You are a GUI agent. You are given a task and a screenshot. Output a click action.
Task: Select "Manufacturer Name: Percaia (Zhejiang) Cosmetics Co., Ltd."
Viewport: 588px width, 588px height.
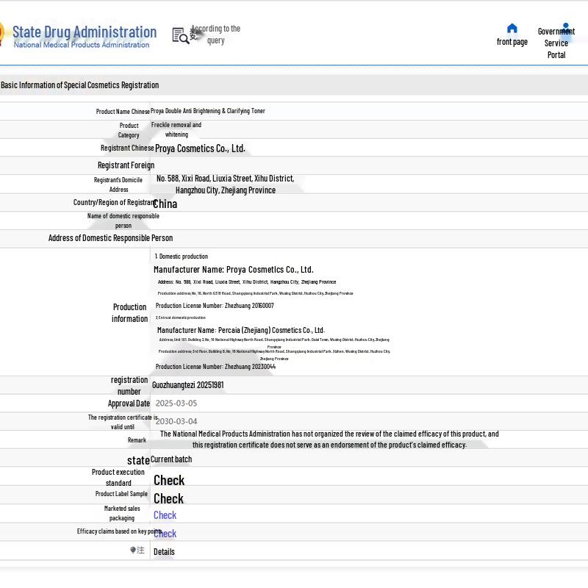coord(241,330)
